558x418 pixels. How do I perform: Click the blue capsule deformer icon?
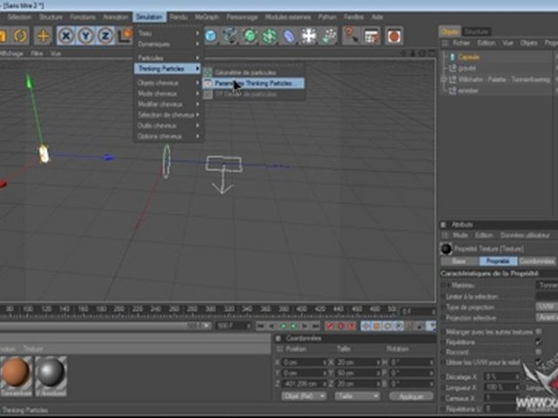coord(289,36)
